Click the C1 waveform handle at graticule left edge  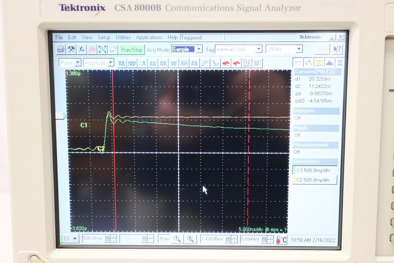(x=60, y=116)
